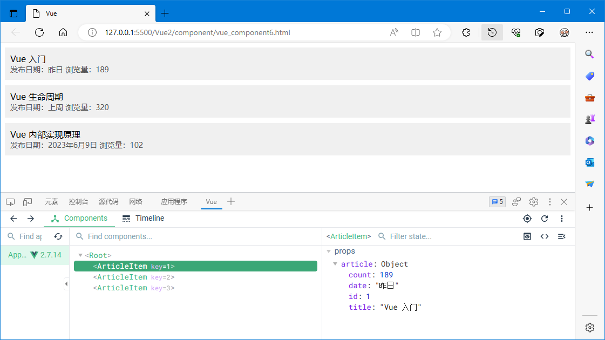Go forward in Vue devtools navigation
The height and width of the screenshot is (340, 605).
pyautogui.click(x=30, y=219)
